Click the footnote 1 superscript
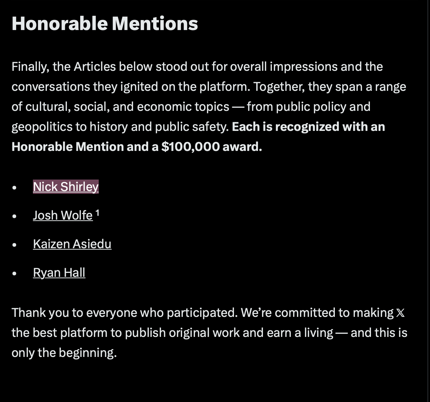The height and width of the screenshot is (402, 430). click(97, 214)
